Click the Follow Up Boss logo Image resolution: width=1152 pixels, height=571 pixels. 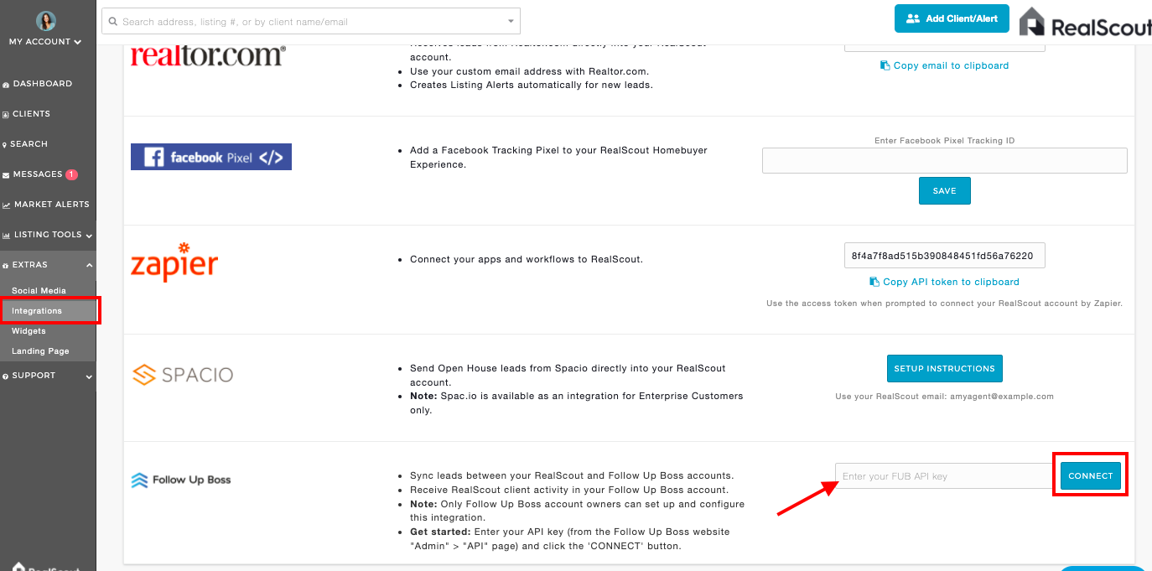181,480
